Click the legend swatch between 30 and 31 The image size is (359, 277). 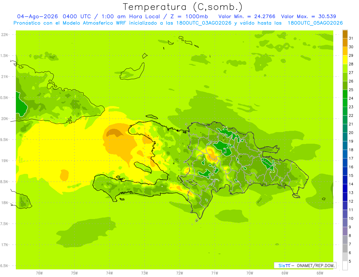[345, 42]
